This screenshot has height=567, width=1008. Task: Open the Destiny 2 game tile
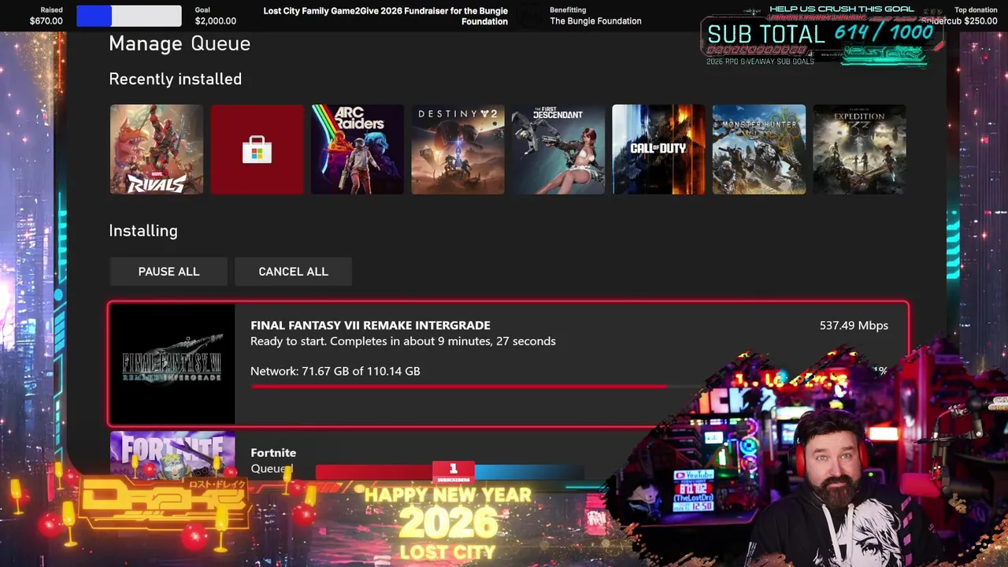coord(458,149)
